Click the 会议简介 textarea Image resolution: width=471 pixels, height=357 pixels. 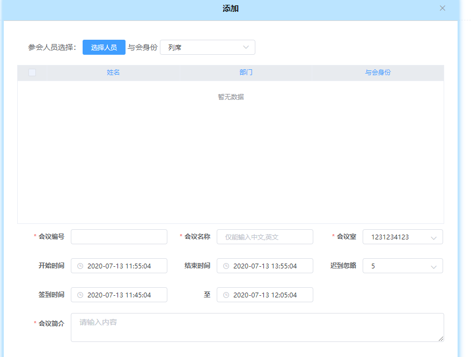[257, 327]
